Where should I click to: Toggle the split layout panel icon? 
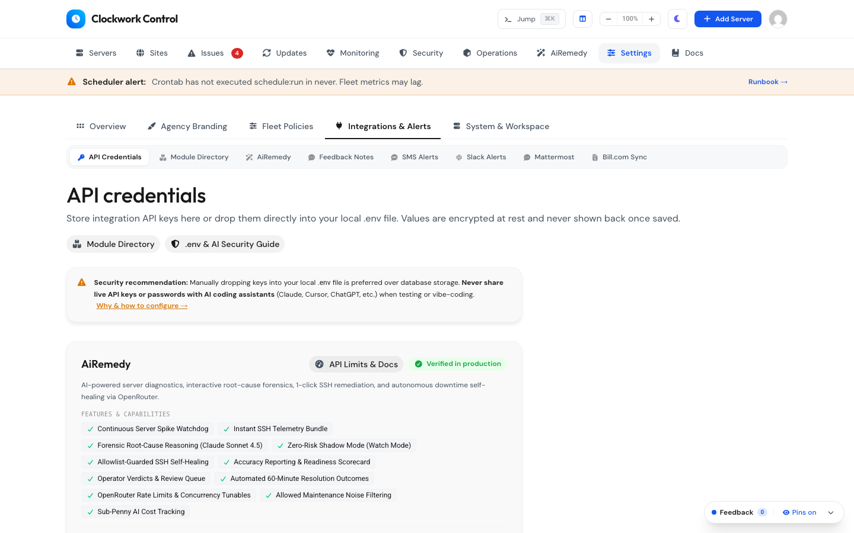click(582, 19)
